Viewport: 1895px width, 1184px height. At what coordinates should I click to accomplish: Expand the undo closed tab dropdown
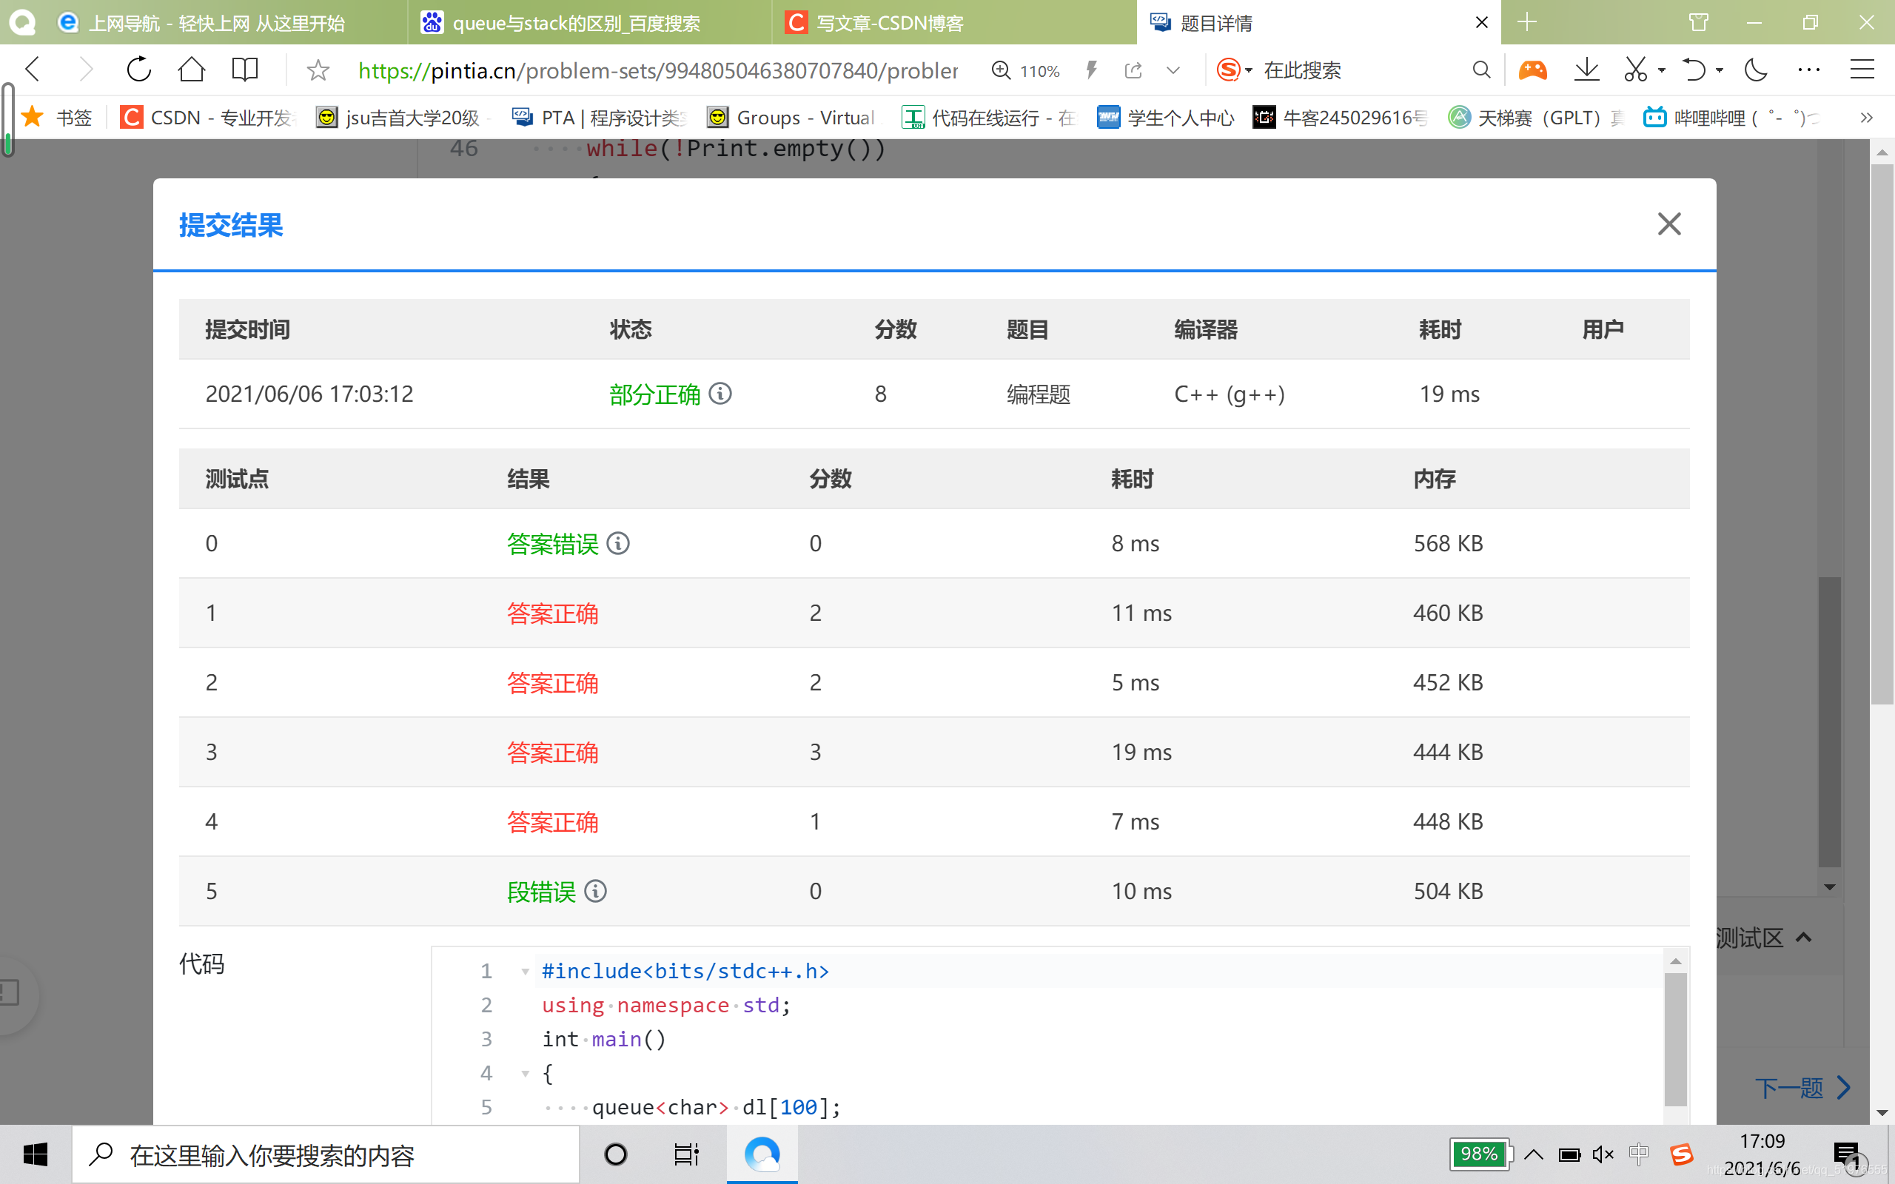[x=1720, y=70]
